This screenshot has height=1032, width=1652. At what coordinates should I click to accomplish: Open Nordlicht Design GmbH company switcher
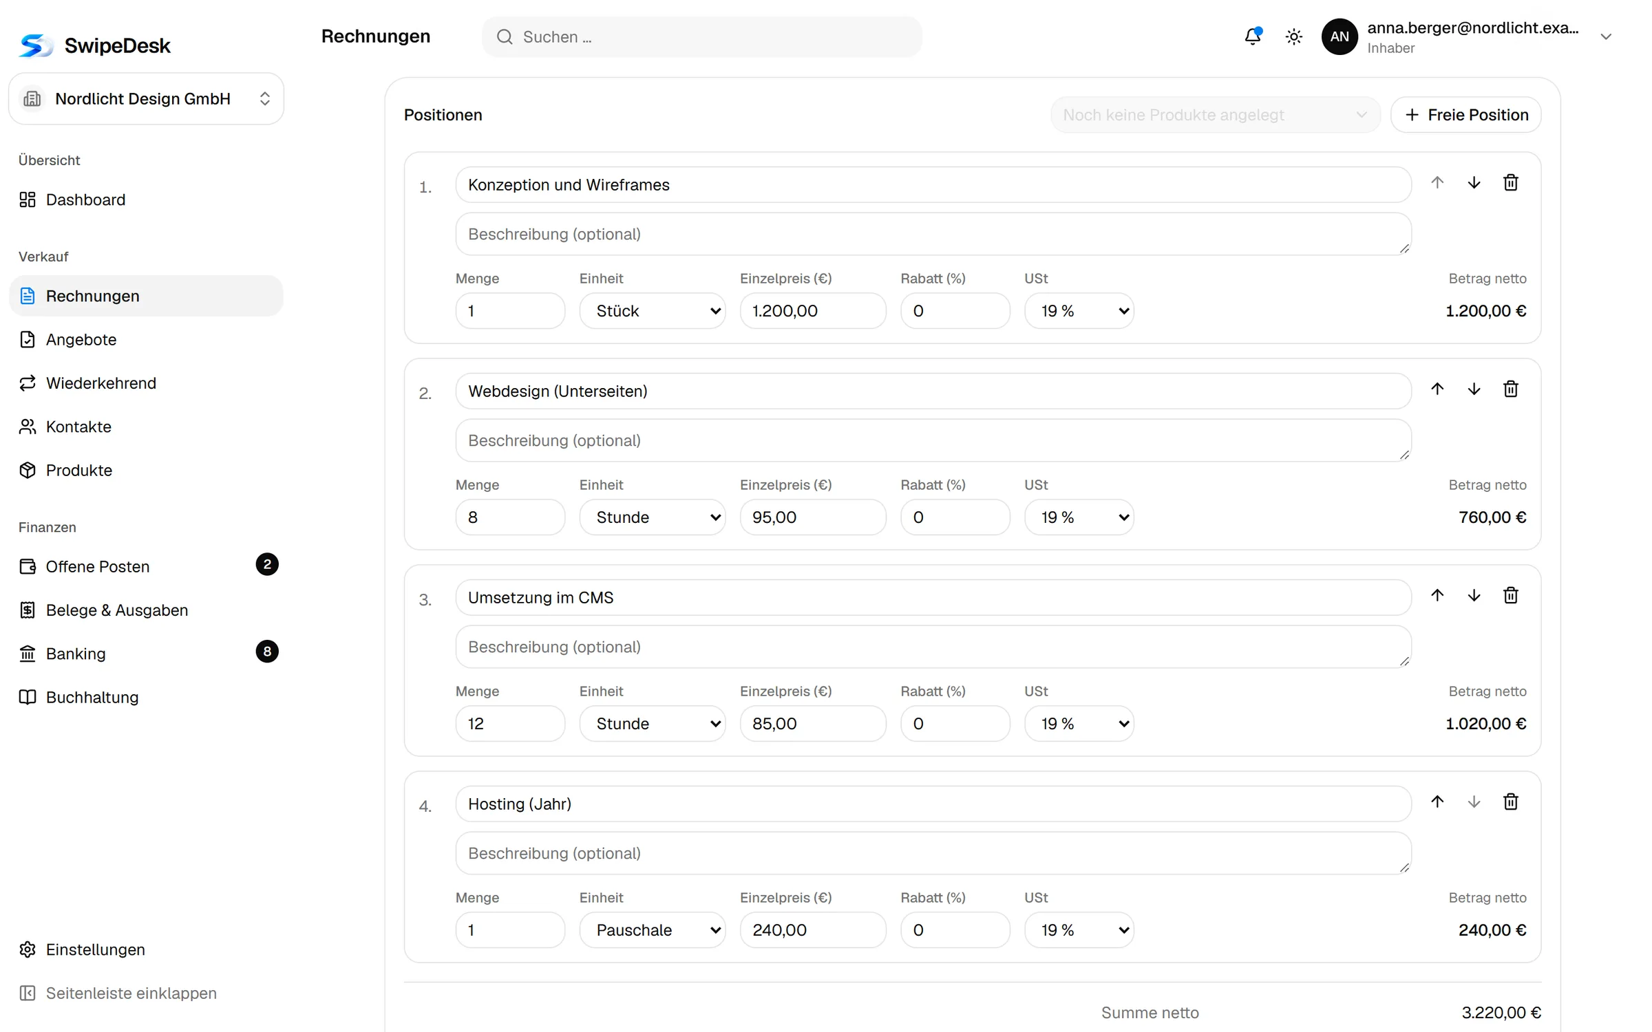pos(146,98)
